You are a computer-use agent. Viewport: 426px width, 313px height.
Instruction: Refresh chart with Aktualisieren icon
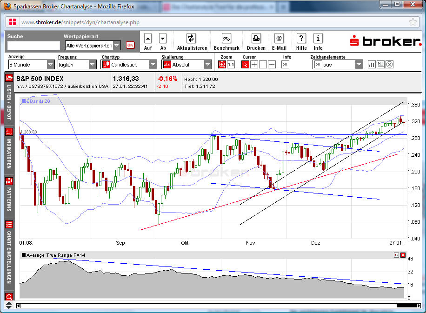(191, 38)
